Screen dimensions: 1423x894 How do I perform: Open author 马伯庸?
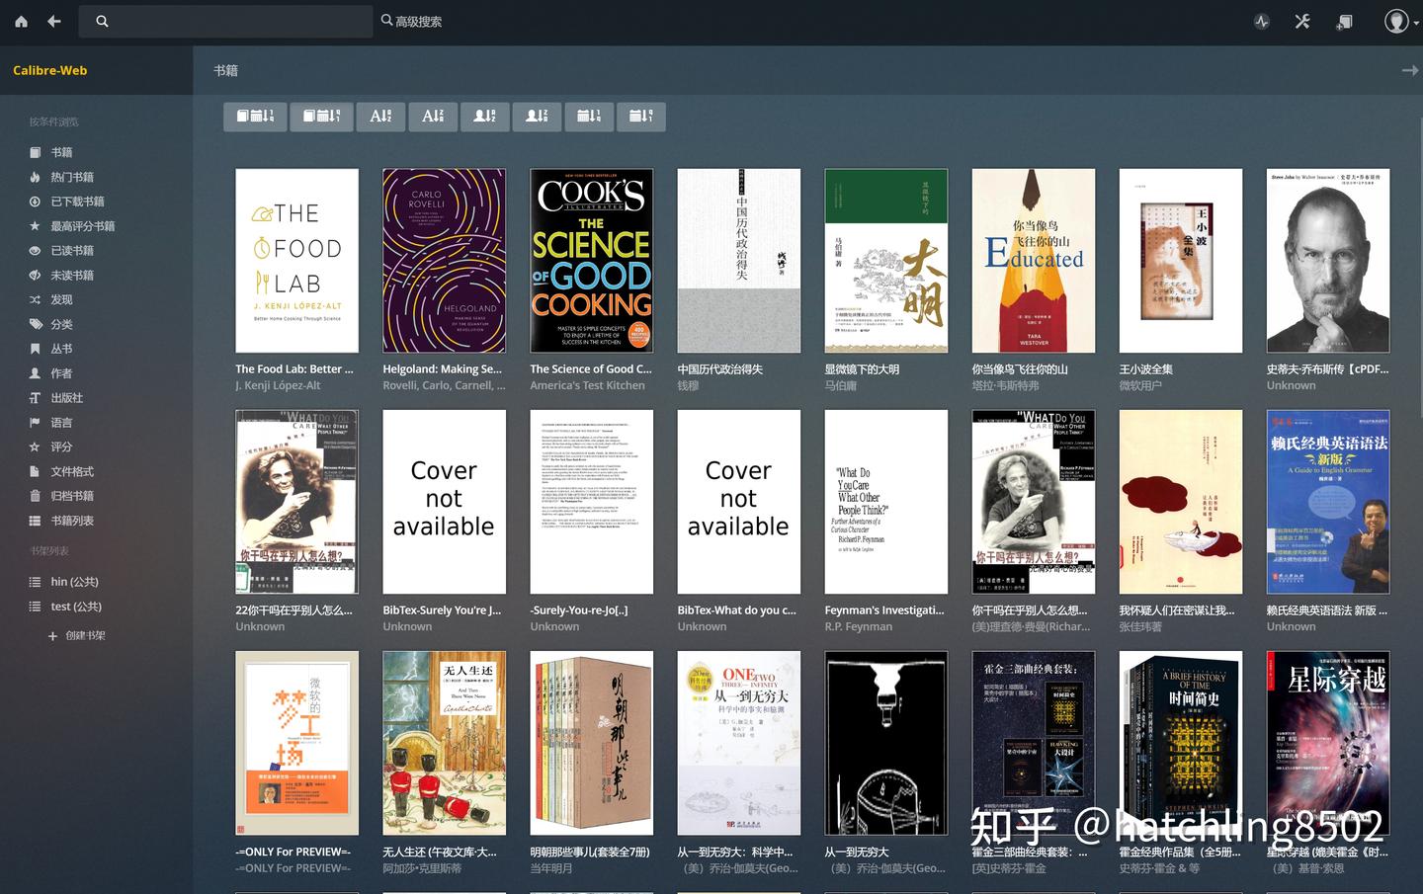841,385
